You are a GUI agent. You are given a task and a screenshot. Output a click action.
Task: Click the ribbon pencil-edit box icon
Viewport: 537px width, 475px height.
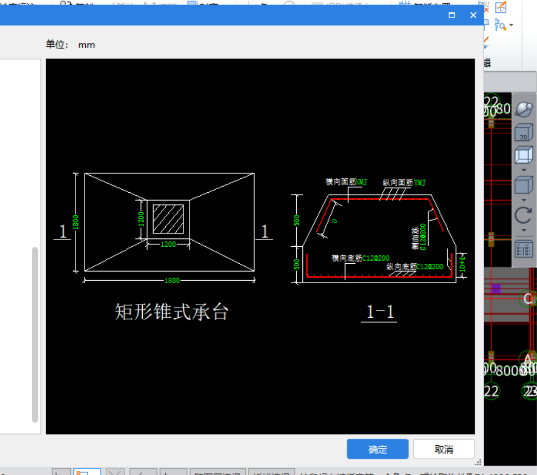501,7
